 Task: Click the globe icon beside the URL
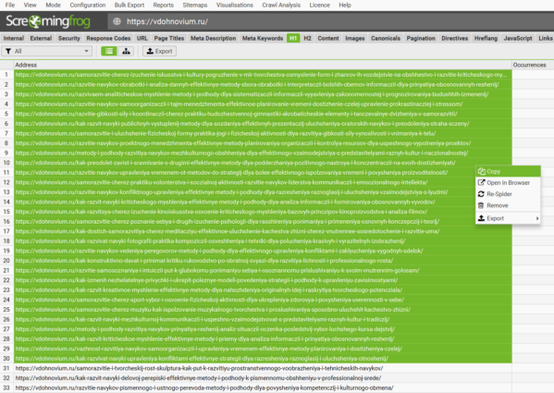pyautogui.click(x=117, y=21)
